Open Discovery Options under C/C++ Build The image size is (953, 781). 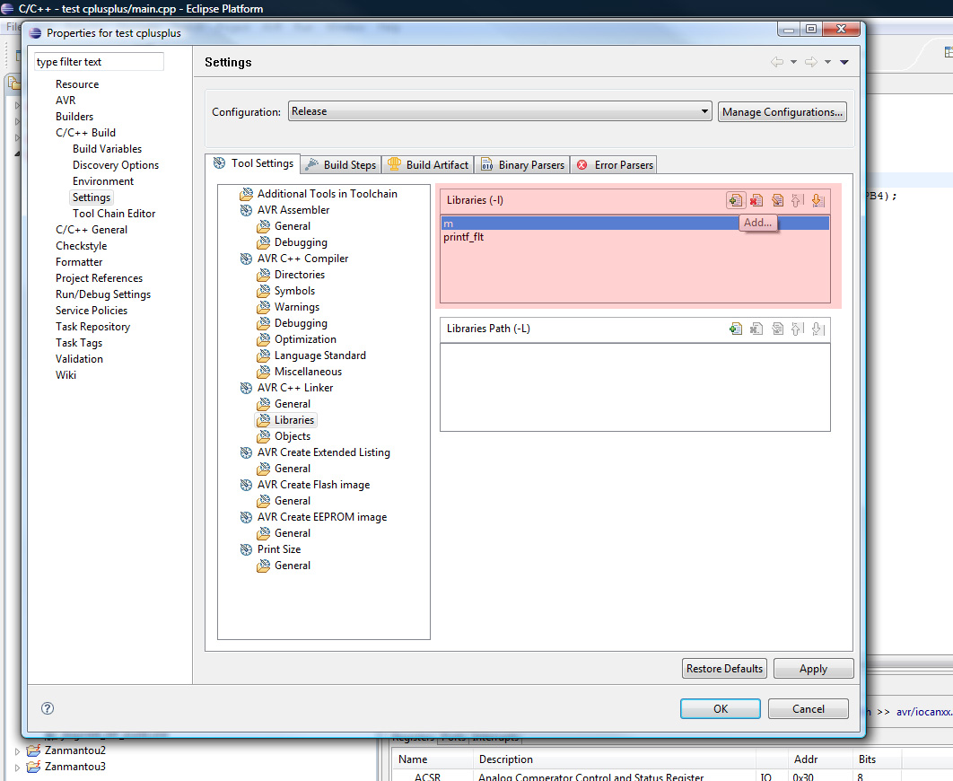[x=116, y=164]
